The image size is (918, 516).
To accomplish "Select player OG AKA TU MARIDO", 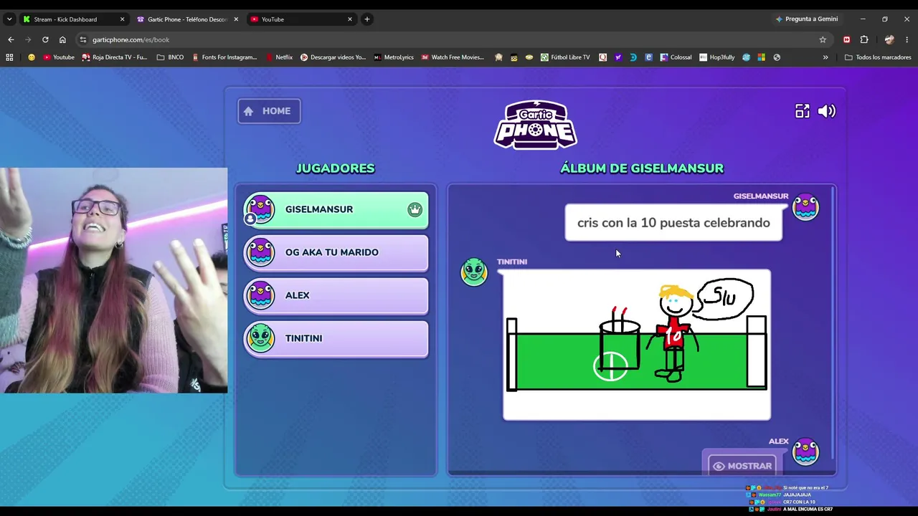I will point(336,252).
